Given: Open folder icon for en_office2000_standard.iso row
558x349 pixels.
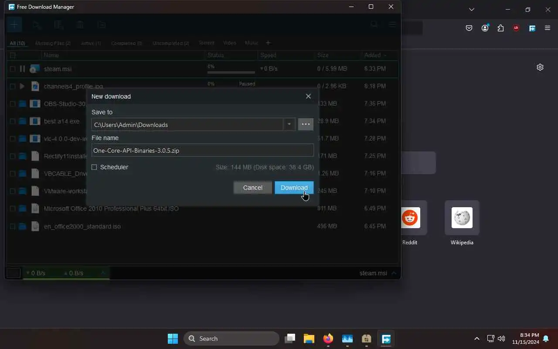Looking at the screenshot, I should click(x=22, y=226).
